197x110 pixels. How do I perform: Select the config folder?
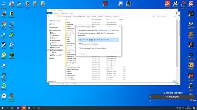coord(69,27)
